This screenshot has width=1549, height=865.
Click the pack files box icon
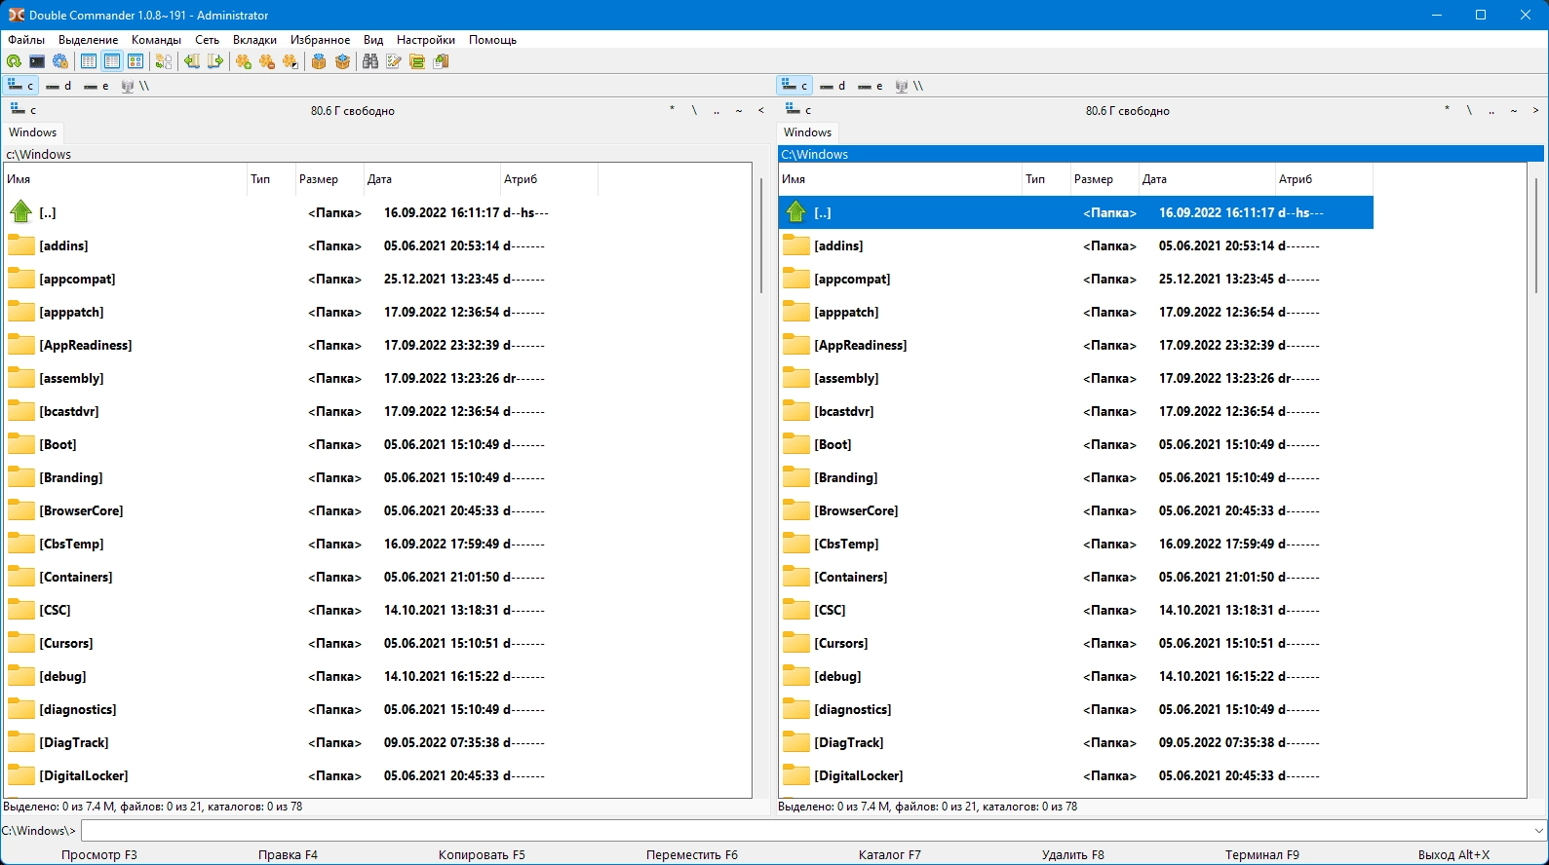pyautogui.click(x=319, y=61)
